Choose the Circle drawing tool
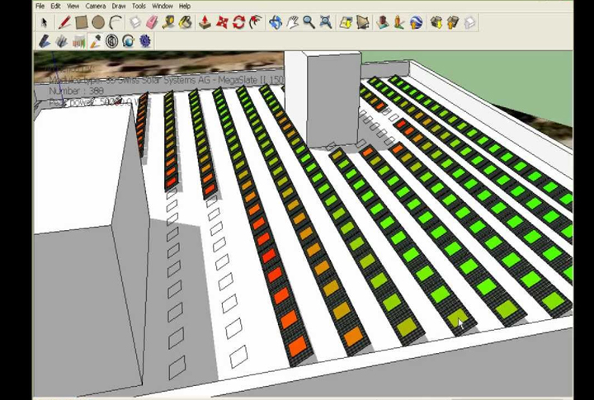This screenshot has width=594, height=400. 98,23
